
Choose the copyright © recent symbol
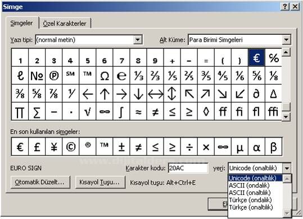tap(70, 147)
